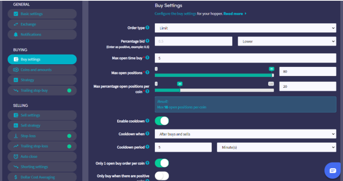Click the help icon next to Enable cooldown
This screenshot has width=343, height=181.
[x=148, y=121]
